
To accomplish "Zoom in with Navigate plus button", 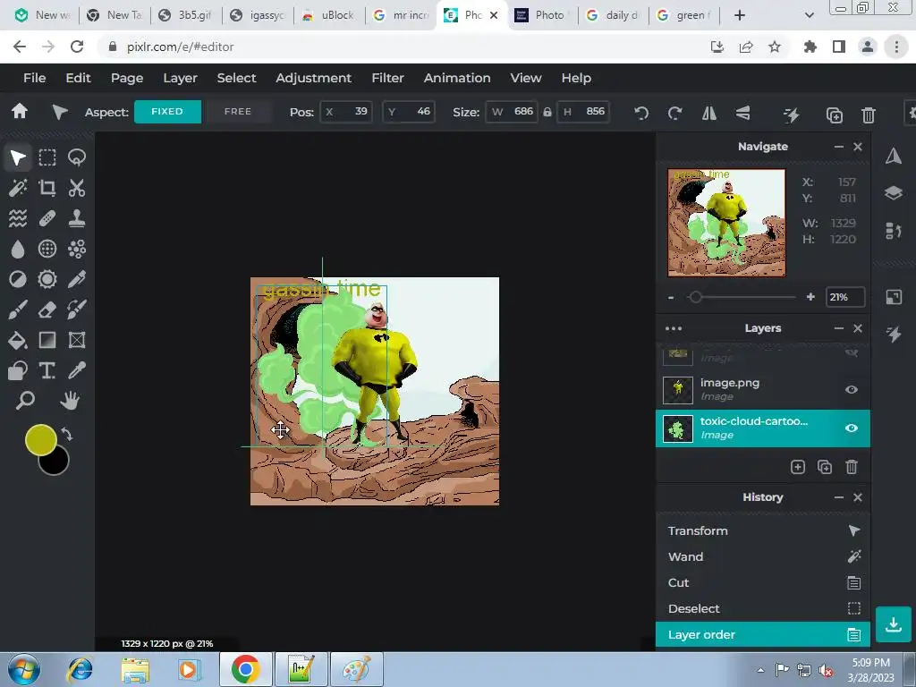I will click(810, 297).
